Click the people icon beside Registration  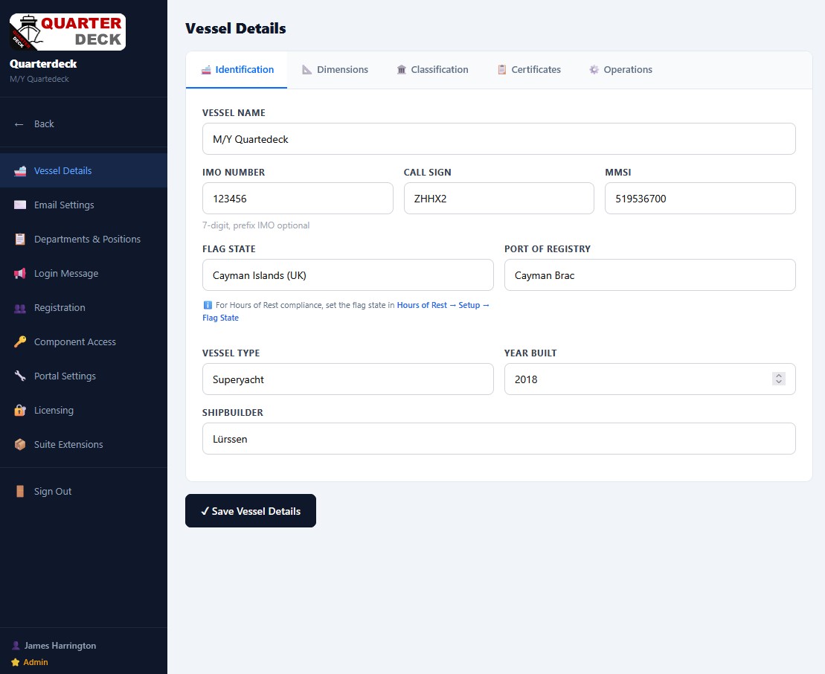pos(20,308)
